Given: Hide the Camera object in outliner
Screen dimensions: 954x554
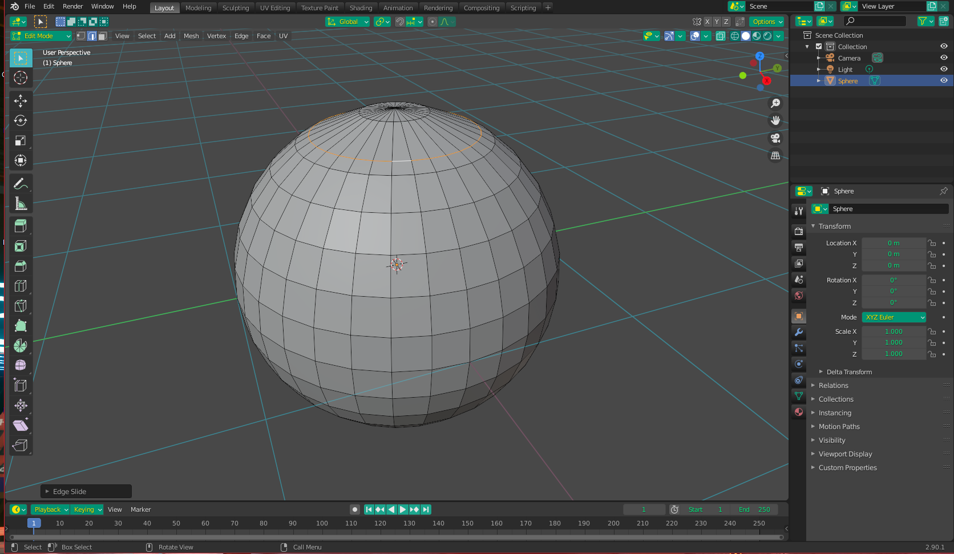Looking at the screenshot, I should [x=944, y=58].
